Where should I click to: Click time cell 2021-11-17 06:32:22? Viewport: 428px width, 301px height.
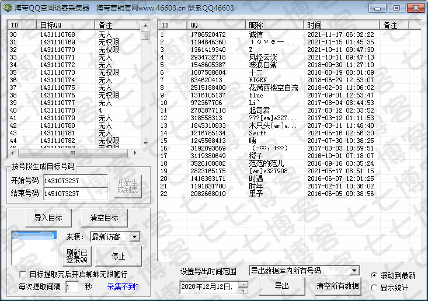coord(340,34)
